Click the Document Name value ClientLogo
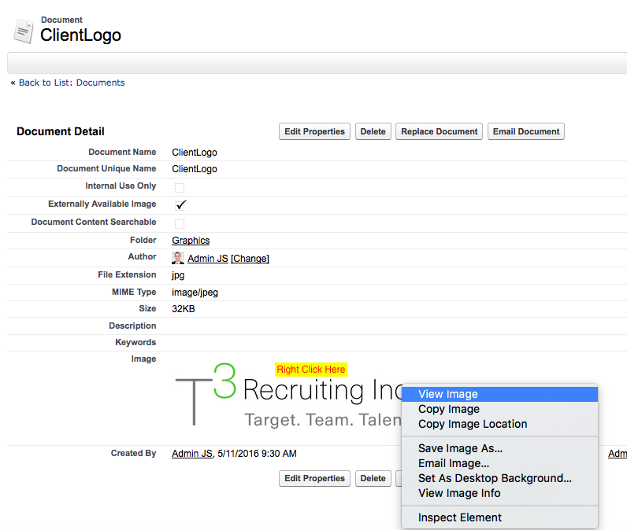 coord(195,153)
